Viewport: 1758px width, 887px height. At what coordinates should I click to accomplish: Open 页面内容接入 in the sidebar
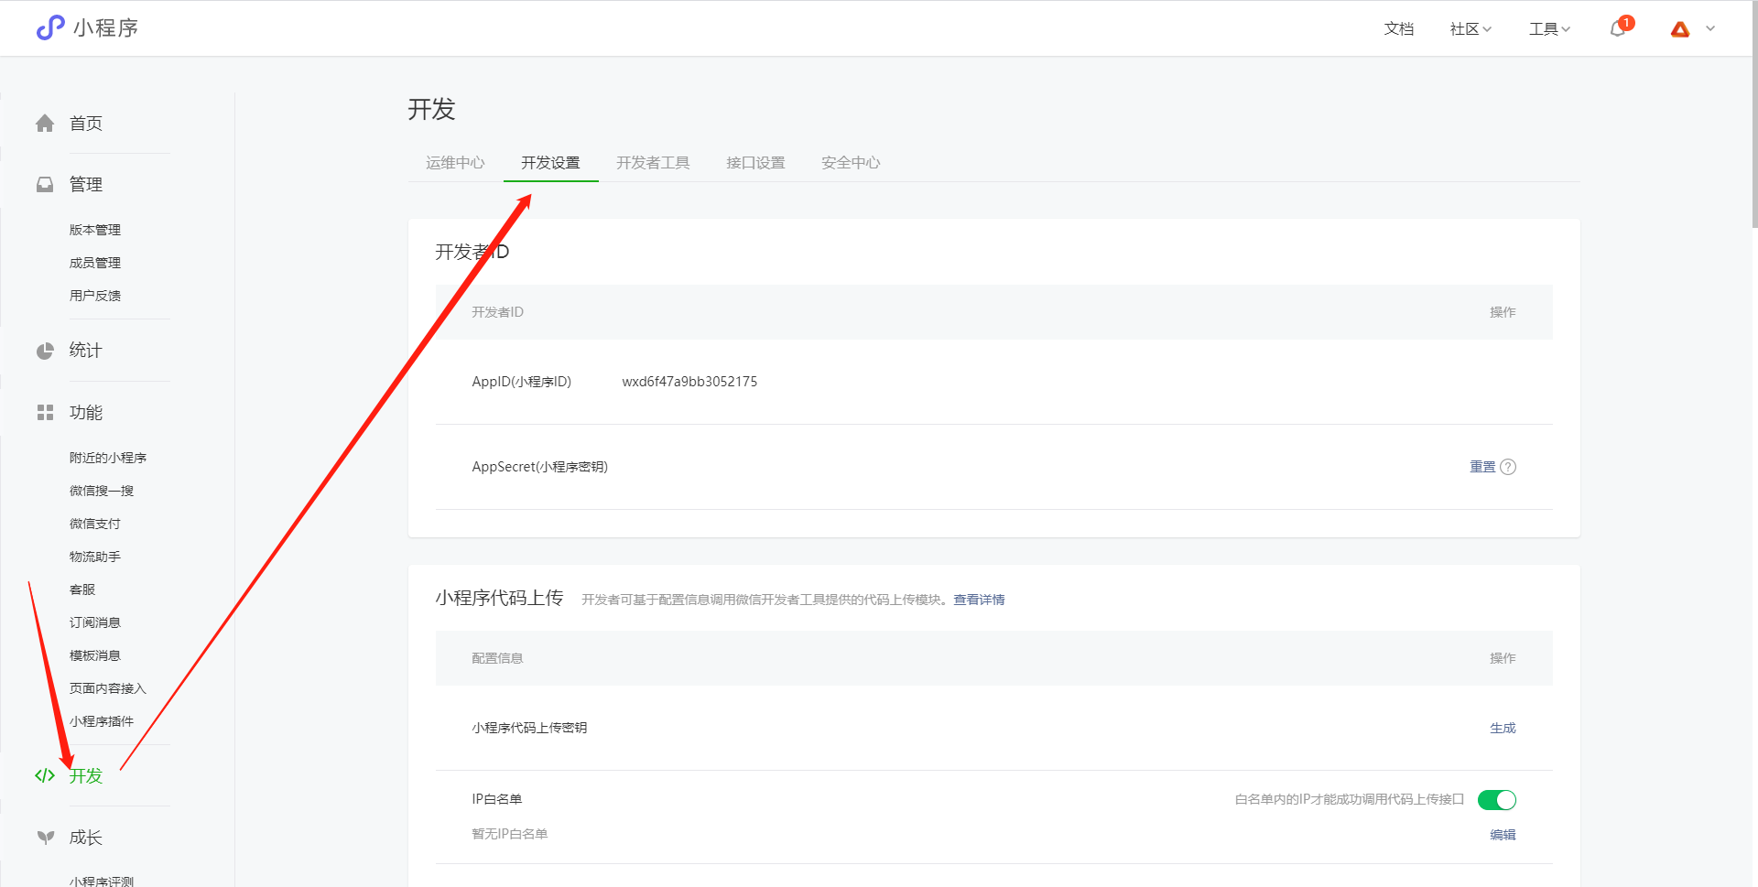[x=108, y=688]
